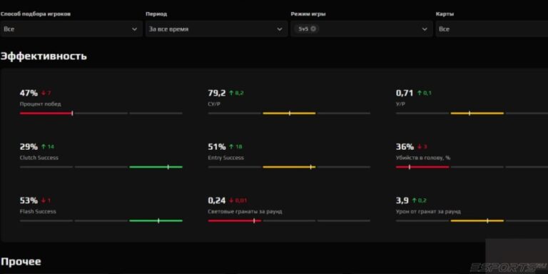
Task: Click the 51% Entry Success value
Action: [217, 147]
